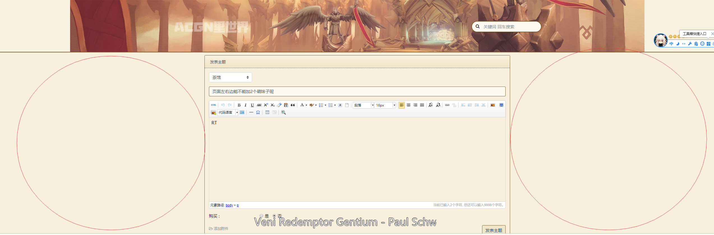
Task: Toggle bold formatting
Action: (x=239, y=105)
